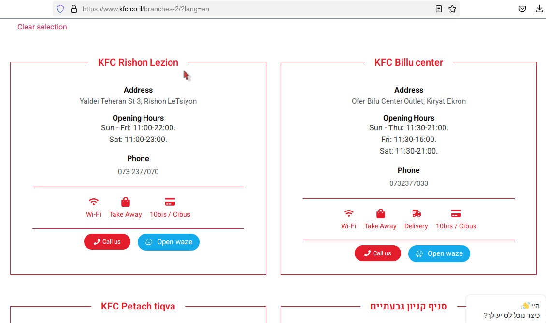Click 10bis / Cibus card icon, Rishon Lezion
Screen dimensions: 546x323
tap(170, 202)
